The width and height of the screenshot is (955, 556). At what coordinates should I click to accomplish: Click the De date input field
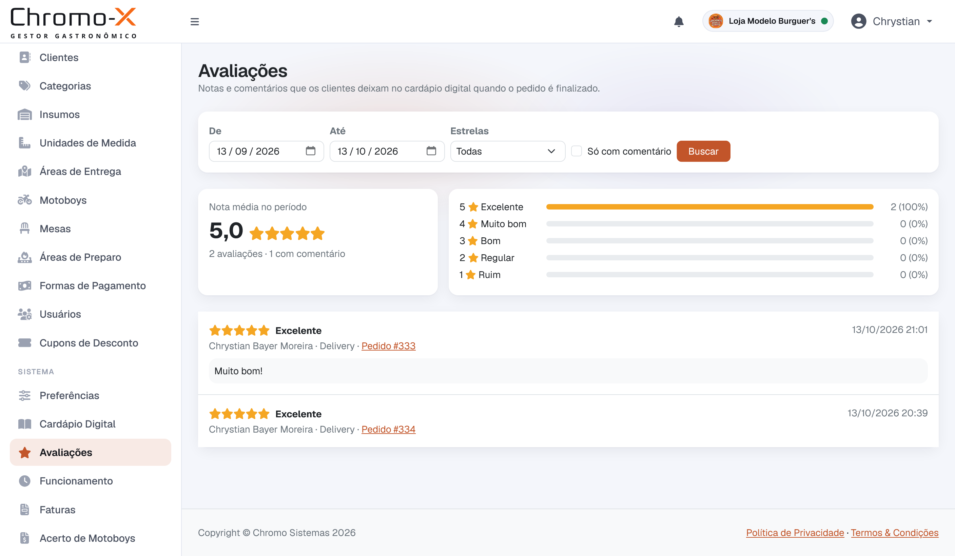coord(266,151)
